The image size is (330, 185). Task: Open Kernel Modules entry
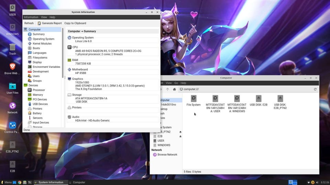point(42,44)
